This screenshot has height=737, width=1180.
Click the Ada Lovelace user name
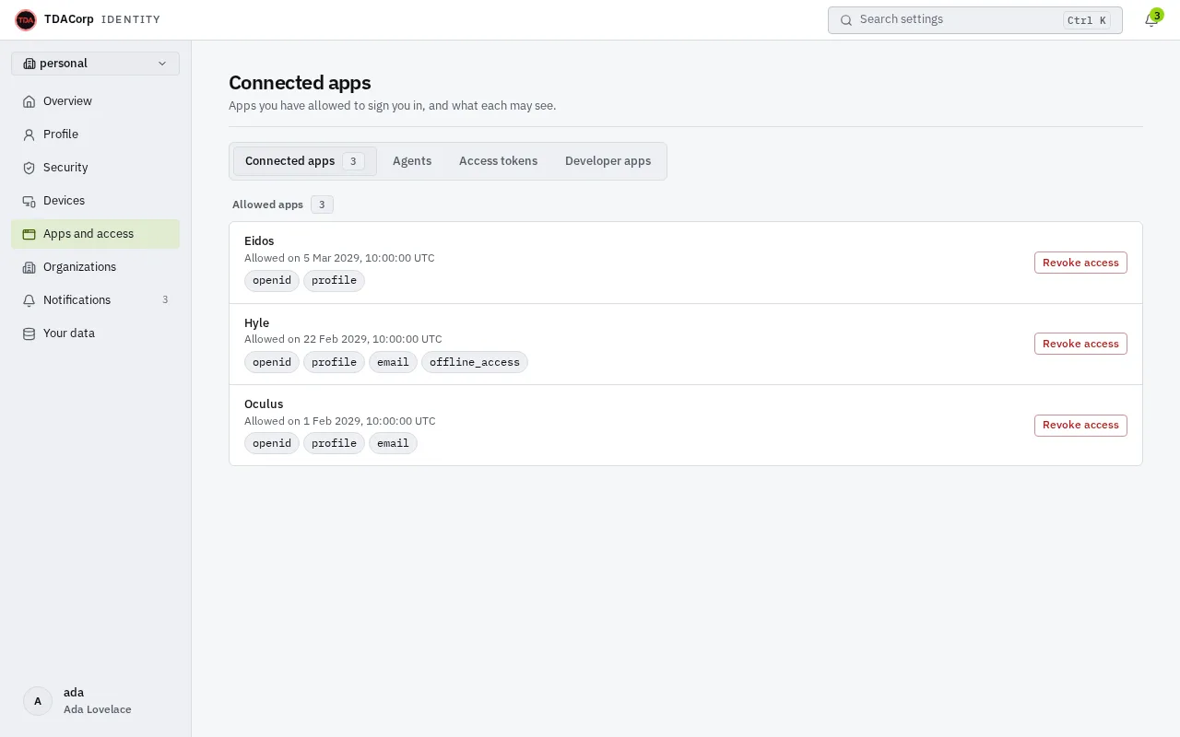[x=98, y=709]
